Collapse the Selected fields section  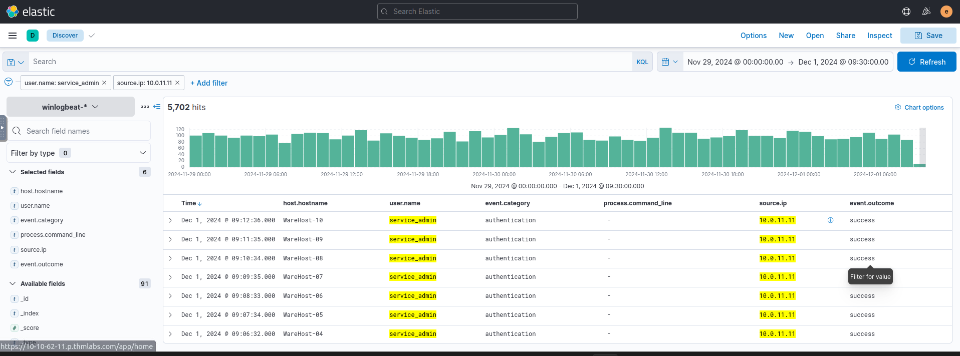[x=13, y=172]
